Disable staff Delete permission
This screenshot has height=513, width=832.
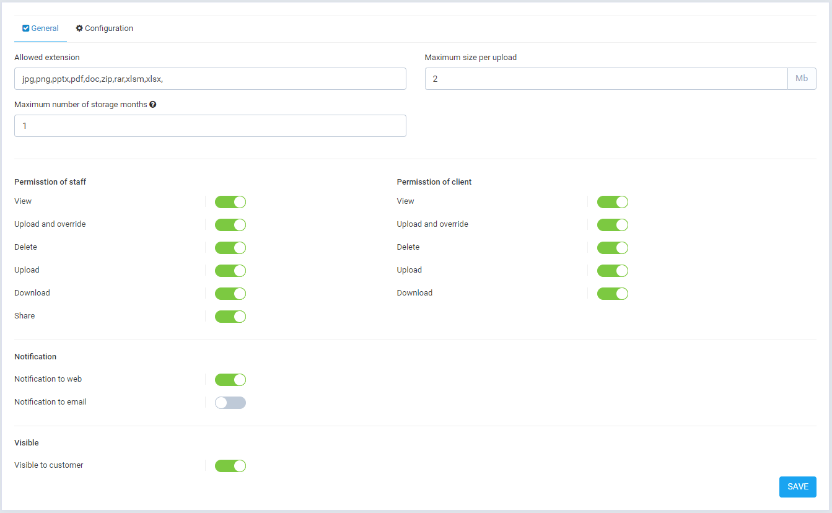click(230, 248)
